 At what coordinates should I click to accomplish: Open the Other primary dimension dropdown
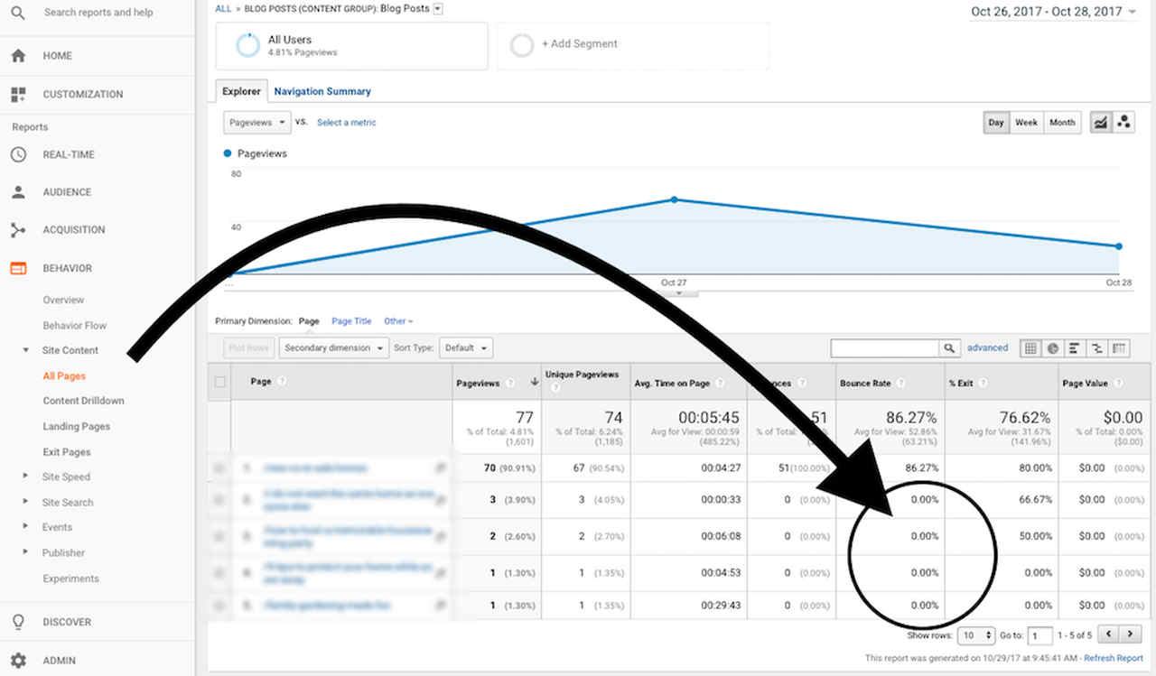click(x=398, y=321)
